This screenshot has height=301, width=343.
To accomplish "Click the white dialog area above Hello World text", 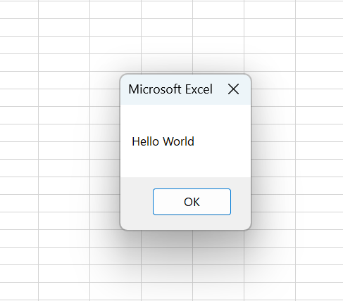I will tap(185, 120).
